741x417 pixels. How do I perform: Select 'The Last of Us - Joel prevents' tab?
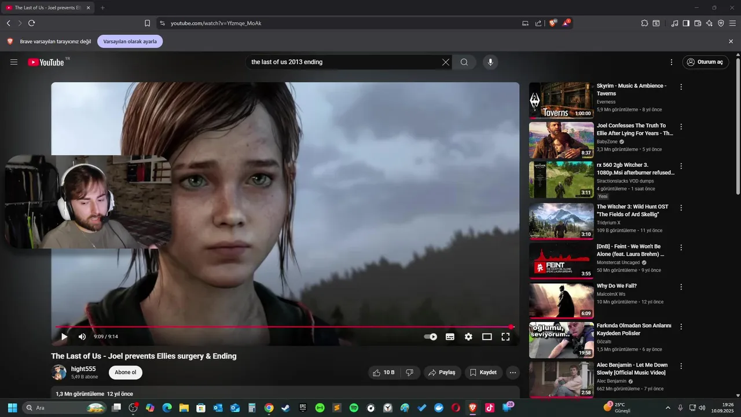47,8
